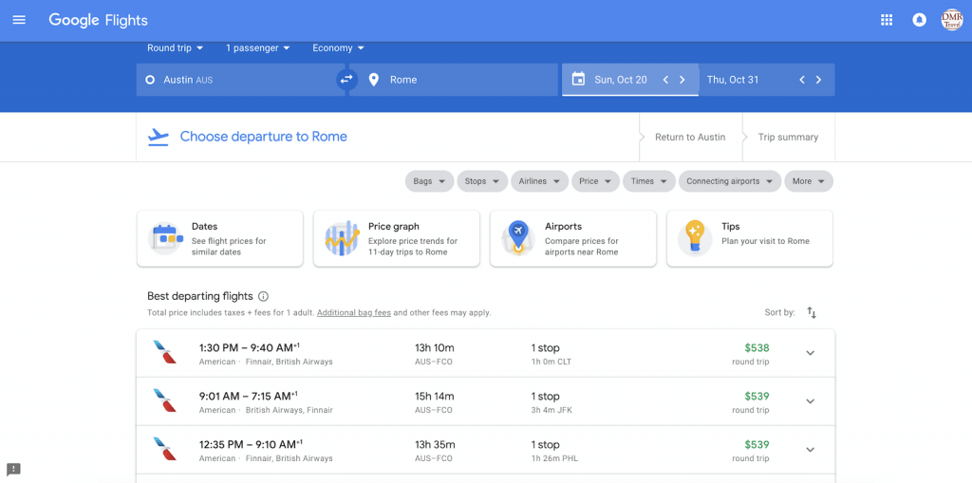Advance departure date to next day

click(x=682, y=80)
